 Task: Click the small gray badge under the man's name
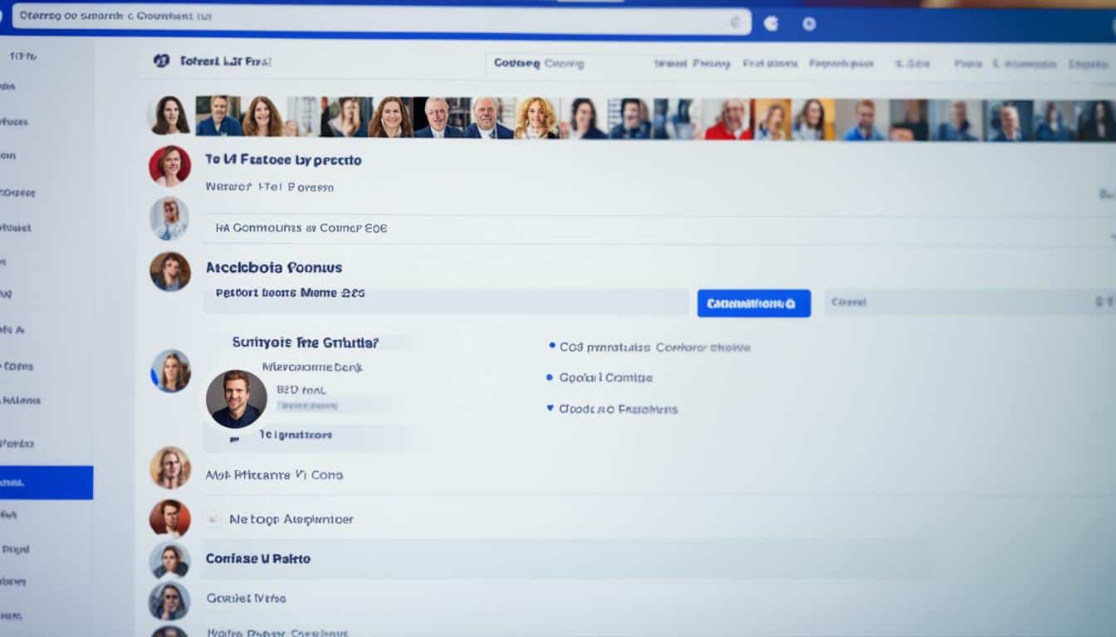point(307,405)
